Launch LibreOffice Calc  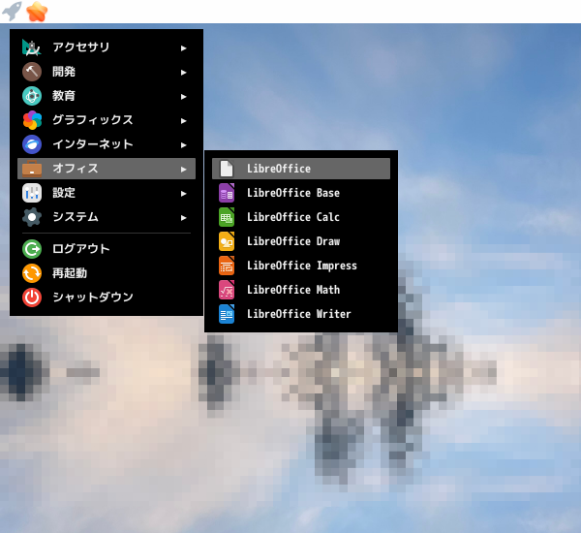tap(301, 217)
